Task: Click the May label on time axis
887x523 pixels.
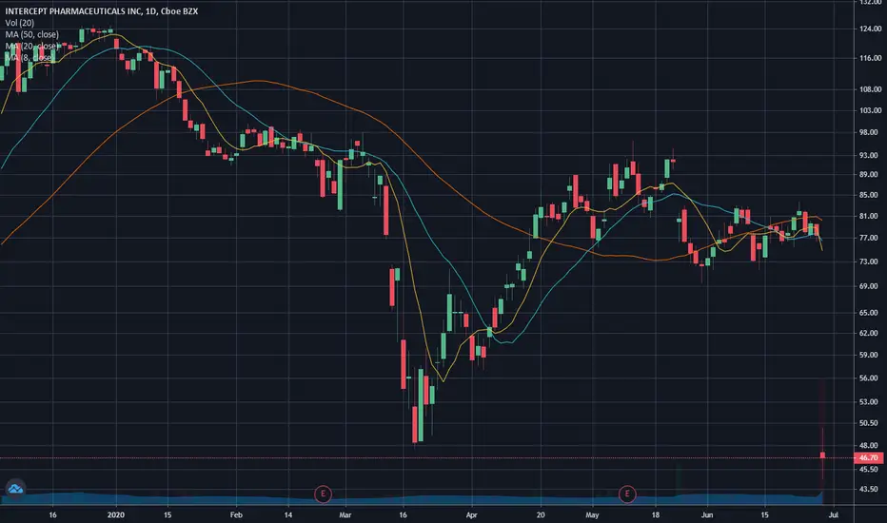Action: [x=592, y=514]
